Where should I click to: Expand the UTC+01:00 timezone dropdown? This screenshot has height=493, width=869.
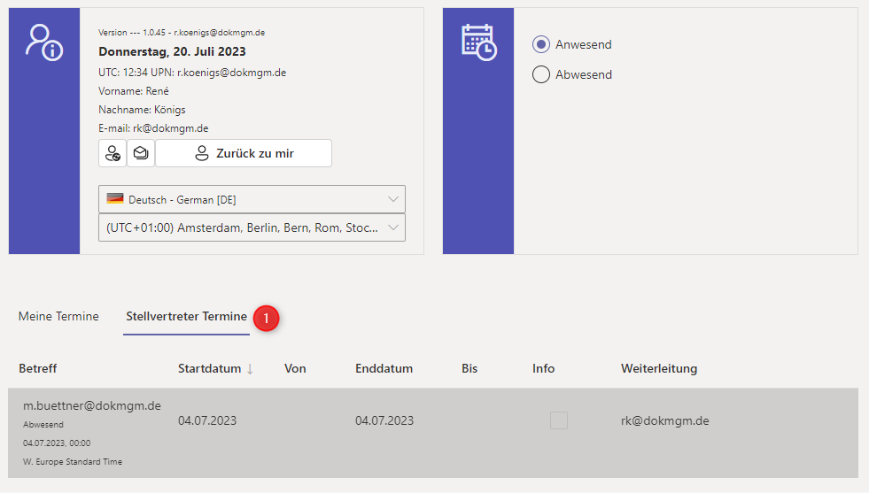(252, 227)
